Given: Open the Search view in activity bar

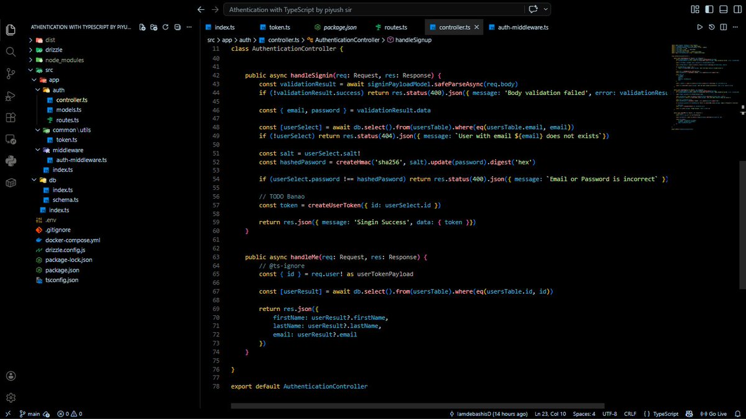Looking at the screenshot, I should (11, 52).
